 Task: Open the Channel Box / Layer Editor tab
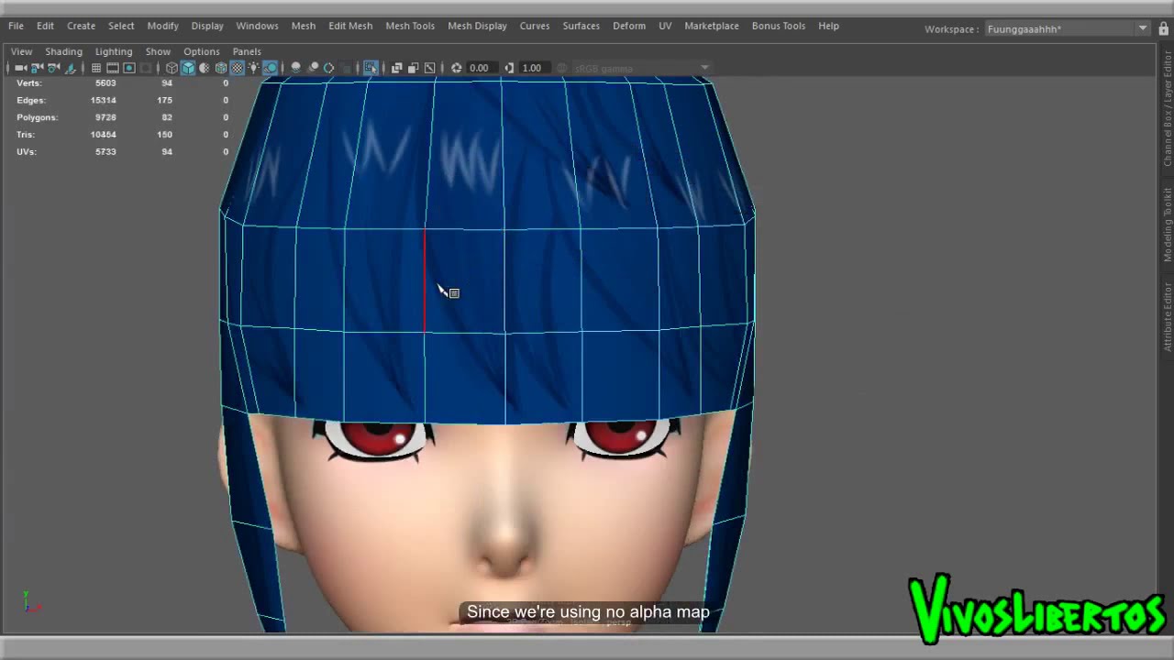pos(1168,108)
